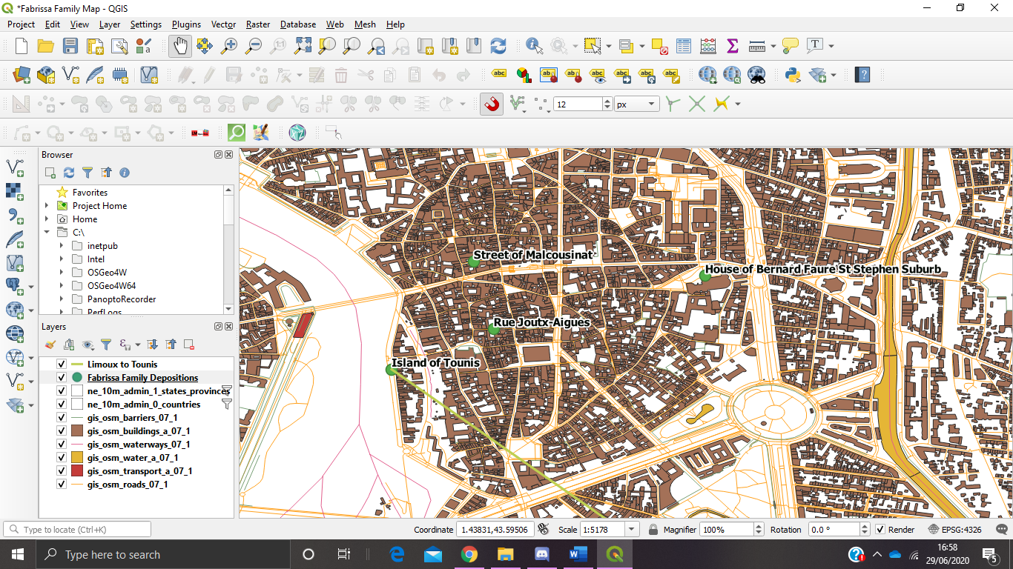Open the Python Console icon
This screenshot has height=569, width=1013.
click(793, 75)
